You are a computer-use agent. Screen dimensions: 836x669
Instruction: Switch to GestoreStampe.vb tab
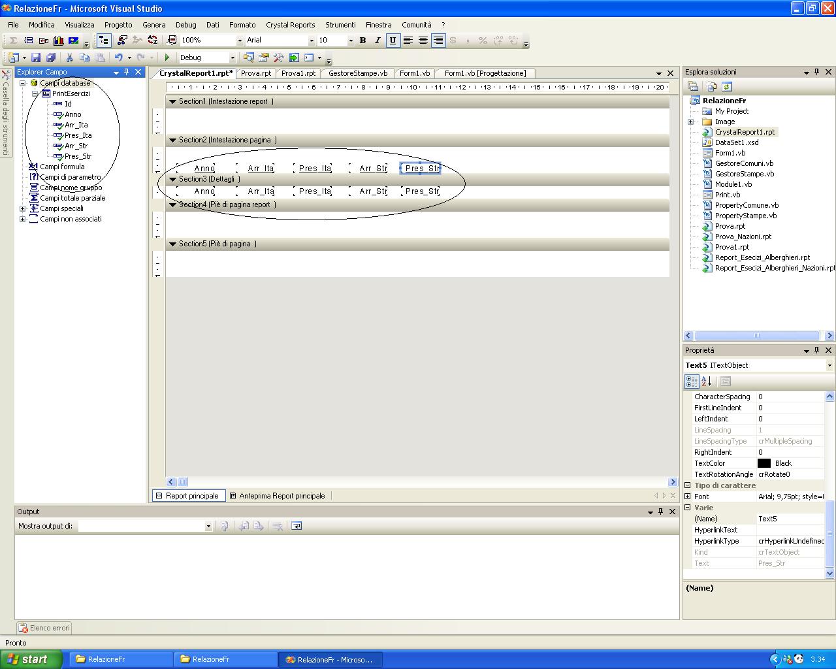357,73
